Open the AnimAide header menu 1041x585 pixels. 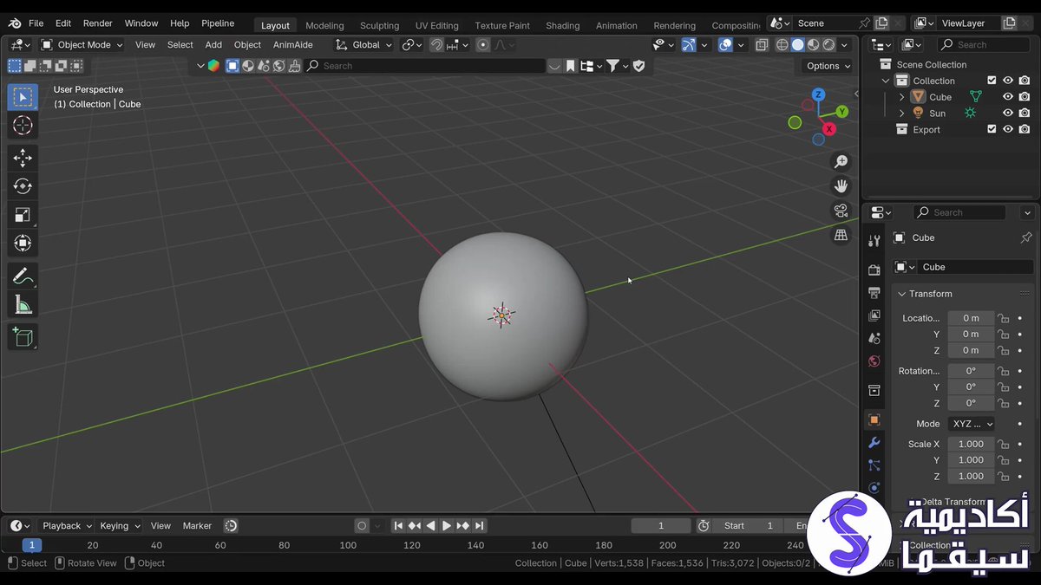(292, 44)
